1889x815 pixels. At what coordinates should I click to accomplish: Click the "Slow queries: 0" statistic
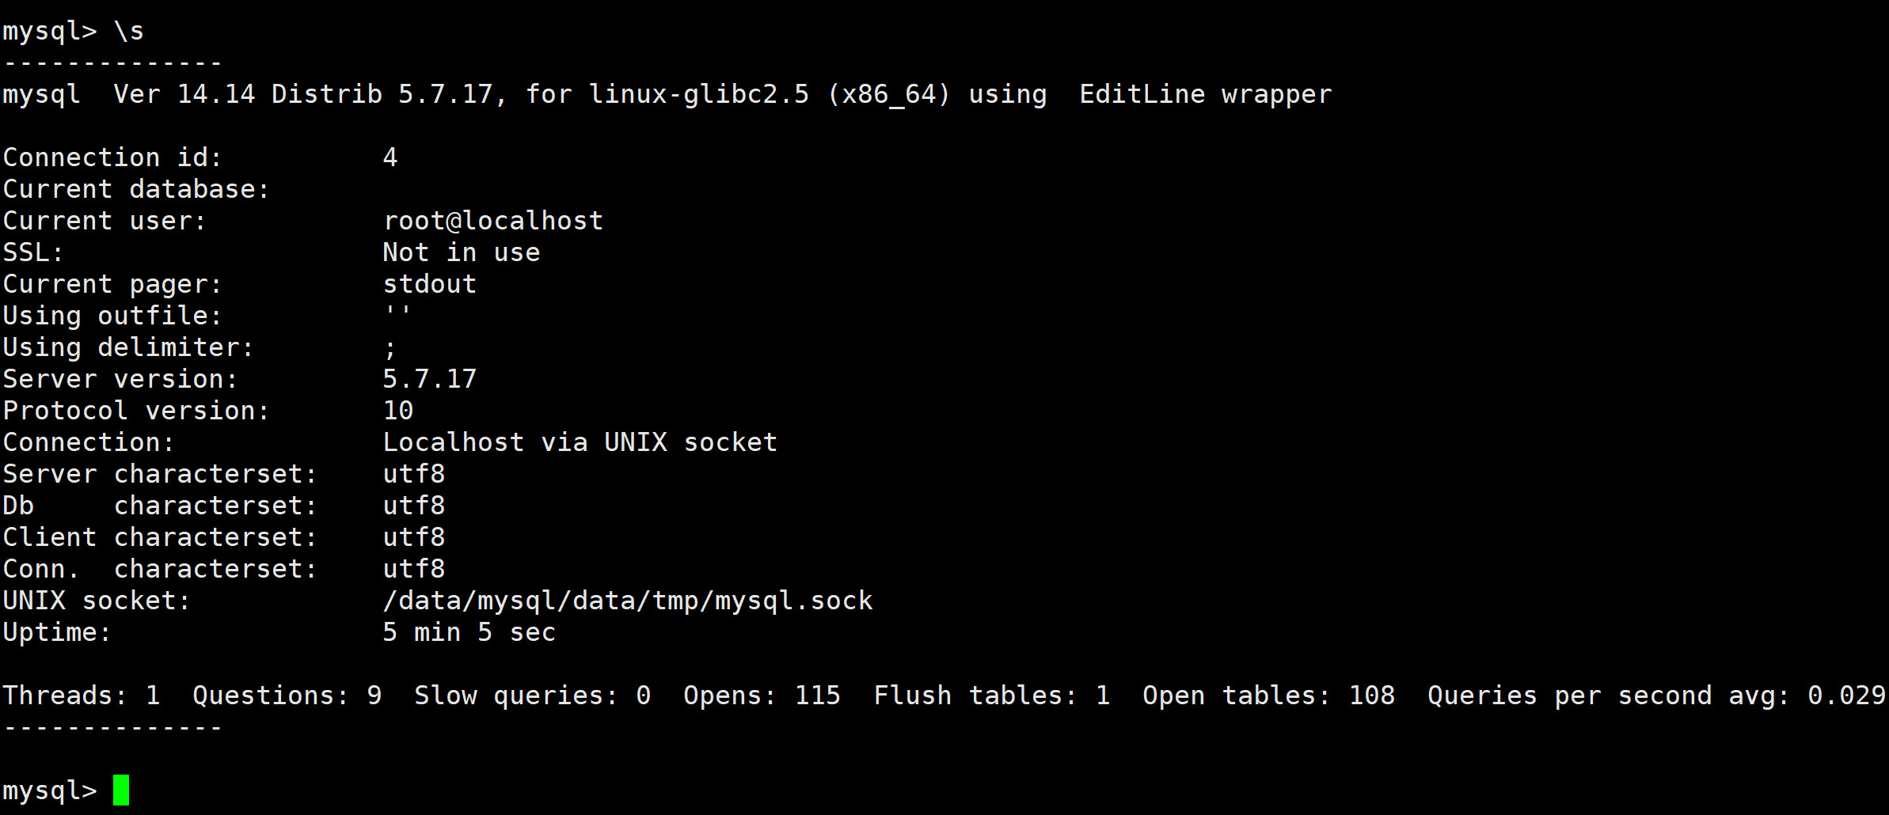(x=532, y=696)
